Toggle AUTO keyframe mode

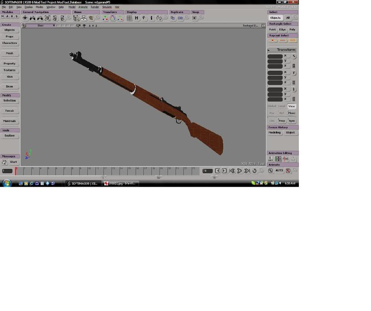(279, 170)
